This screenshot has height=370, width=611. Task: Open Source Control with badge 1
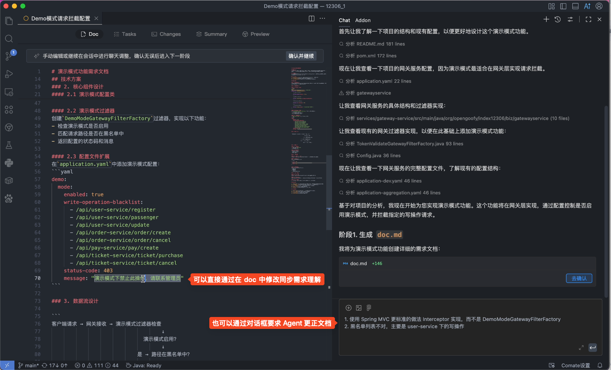(x=9, y=56)
